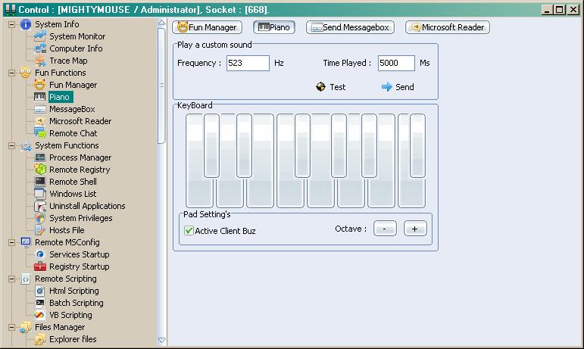This screenshot has height=349, width=584.
Task: Select the Piano tab button
Action: click(x=274, y=27)
